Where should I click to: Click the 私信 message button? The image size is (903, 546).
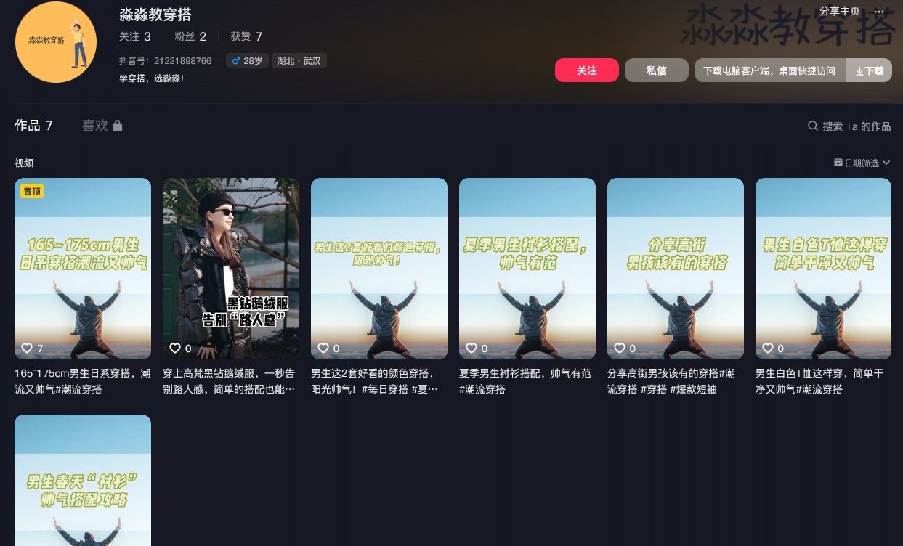657,70
